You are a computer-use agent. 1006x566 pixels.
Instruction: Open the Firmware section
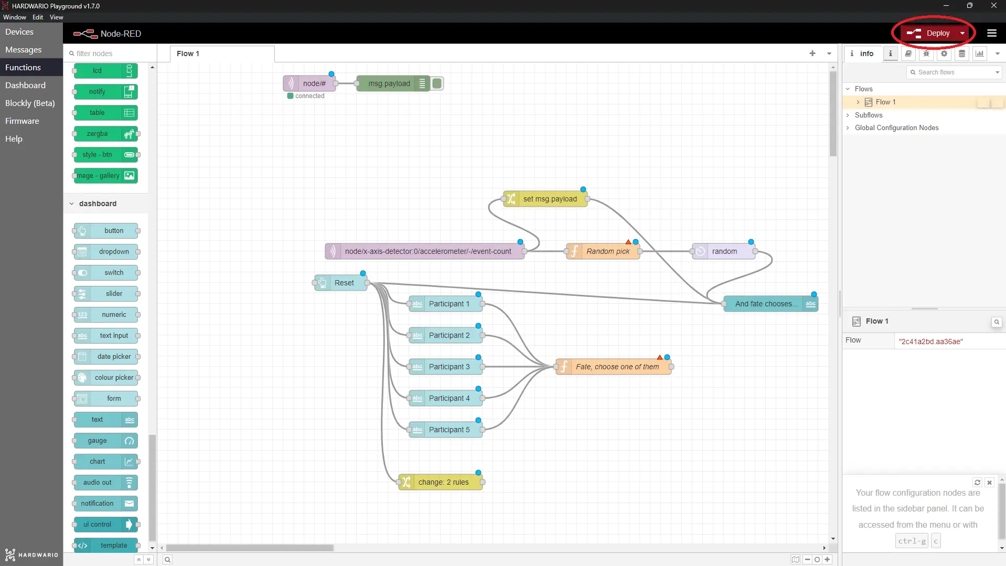point(31,121)
